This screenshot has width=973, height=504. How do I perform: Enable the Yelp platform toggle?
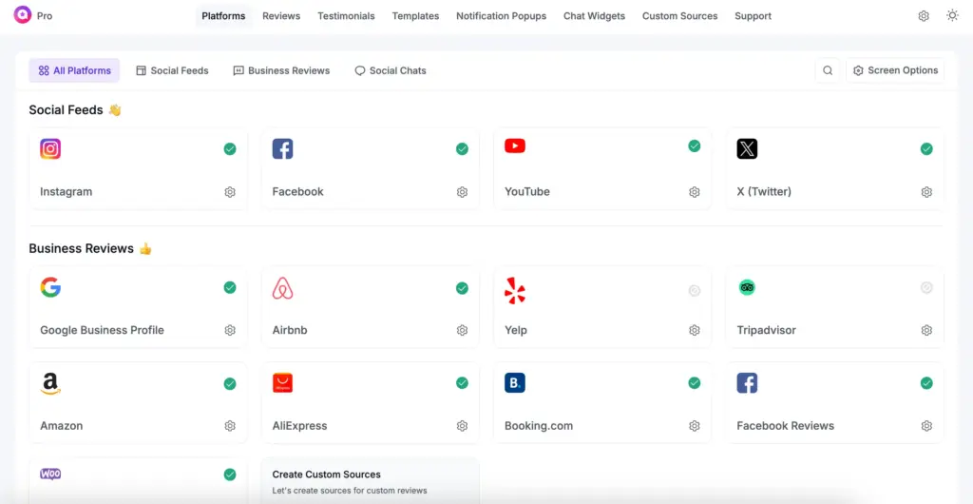695,290
